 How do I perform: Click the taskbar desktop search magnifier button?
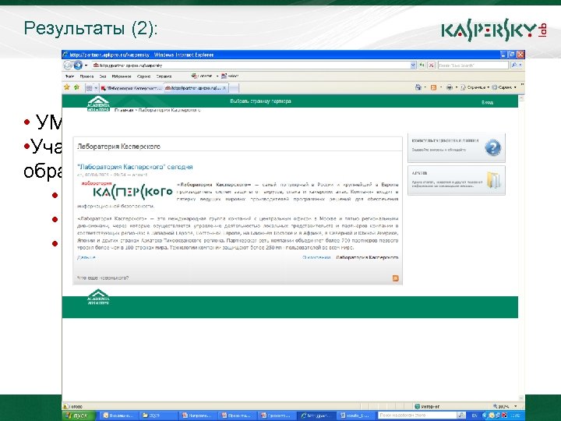tap(462, 416)
